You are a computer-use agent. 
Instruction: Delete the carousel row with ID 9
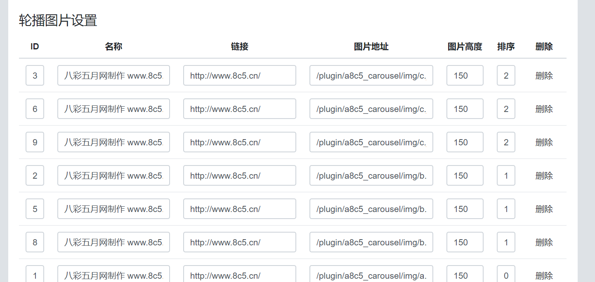click(x=544, y=142)
